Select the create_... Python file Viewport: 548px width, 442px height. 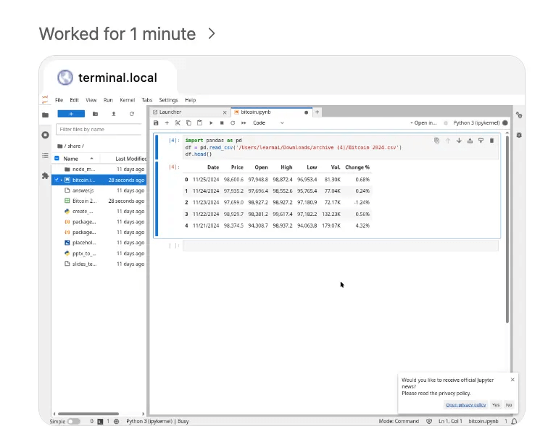pos(99,212)
